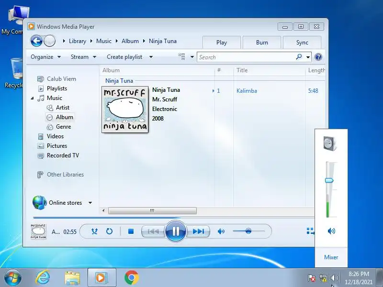Screen dimensions: 383x287
Task: Open the search options dropdown arrow
Action: 308,57
